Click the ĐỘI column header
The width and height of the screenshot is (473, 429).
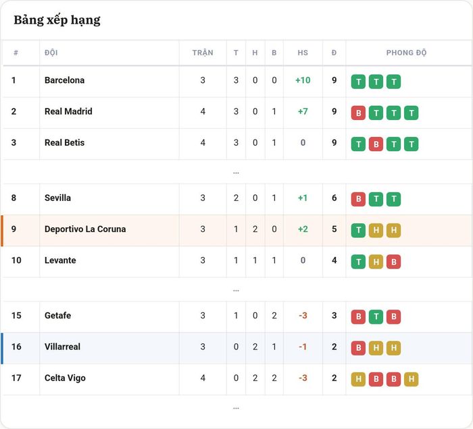(51, 53)
